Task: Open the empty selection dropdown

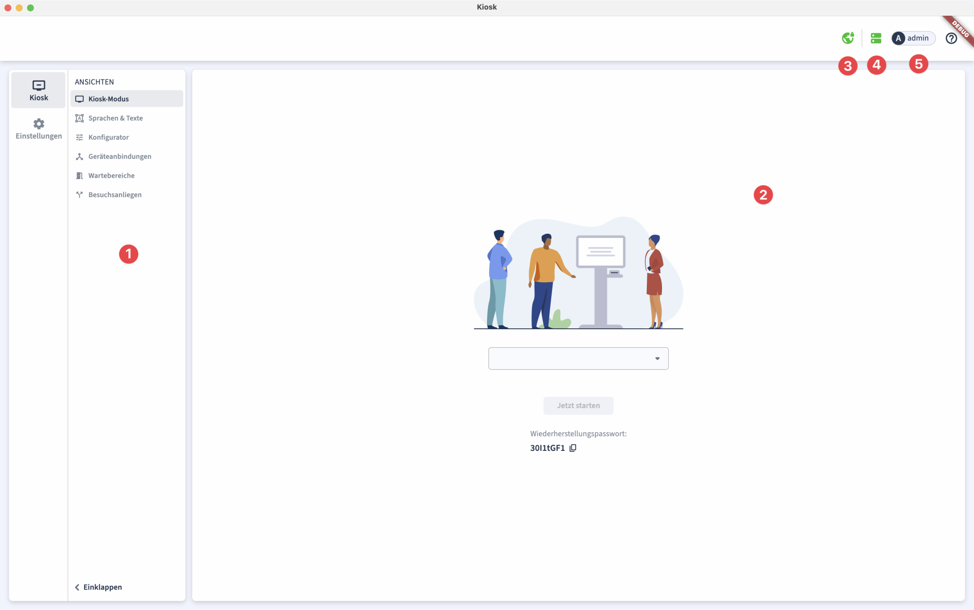Action: coord(658,358)
